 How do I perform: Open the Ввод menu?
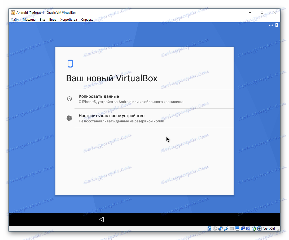53,20
